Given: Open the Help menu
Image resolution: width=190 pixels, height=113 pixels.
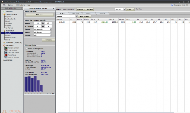Looking at the screenshot, I should click(x=28, y=5).
